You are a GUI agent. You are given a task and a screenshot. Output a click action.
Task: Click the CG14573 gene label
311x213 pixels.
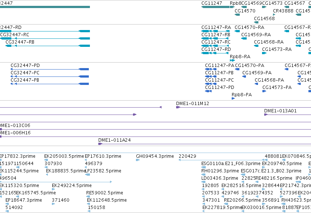click(272, 3)
